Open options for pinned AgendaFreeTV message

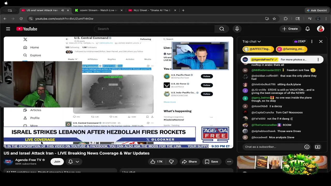click(x=318, y=60)
